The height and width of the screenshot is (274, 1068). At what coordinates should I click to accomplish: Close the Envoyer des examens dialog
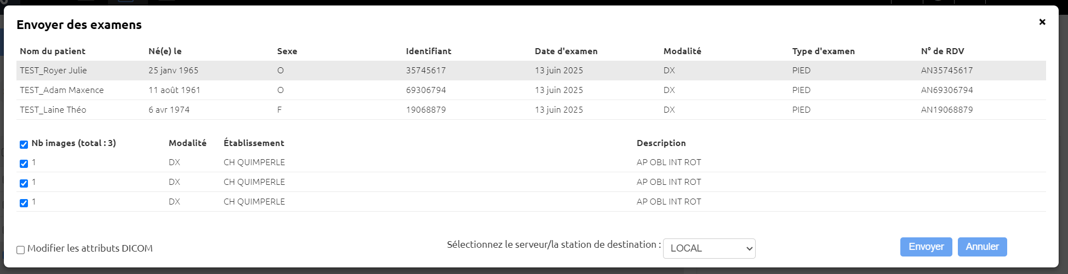[1042, 22]
